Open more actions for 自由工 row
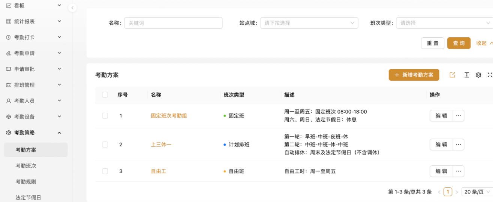This screenshot has width=493, height=202. point(459,171)
